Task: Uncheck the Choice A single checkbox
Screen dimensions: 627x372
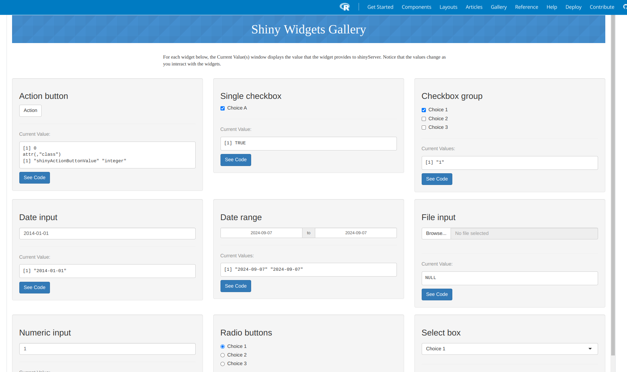Action: pos(223,108)
